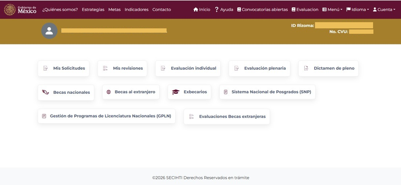Open Evaluaciones Becas extranjeras card
The image size is (401, 185).
click(x=227, y=117)
